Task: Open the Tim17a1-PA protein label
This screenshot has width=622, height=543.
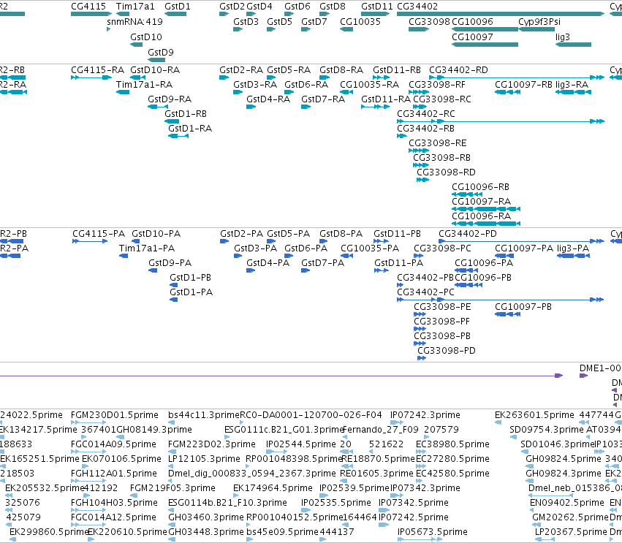Action: click(147, 248)
